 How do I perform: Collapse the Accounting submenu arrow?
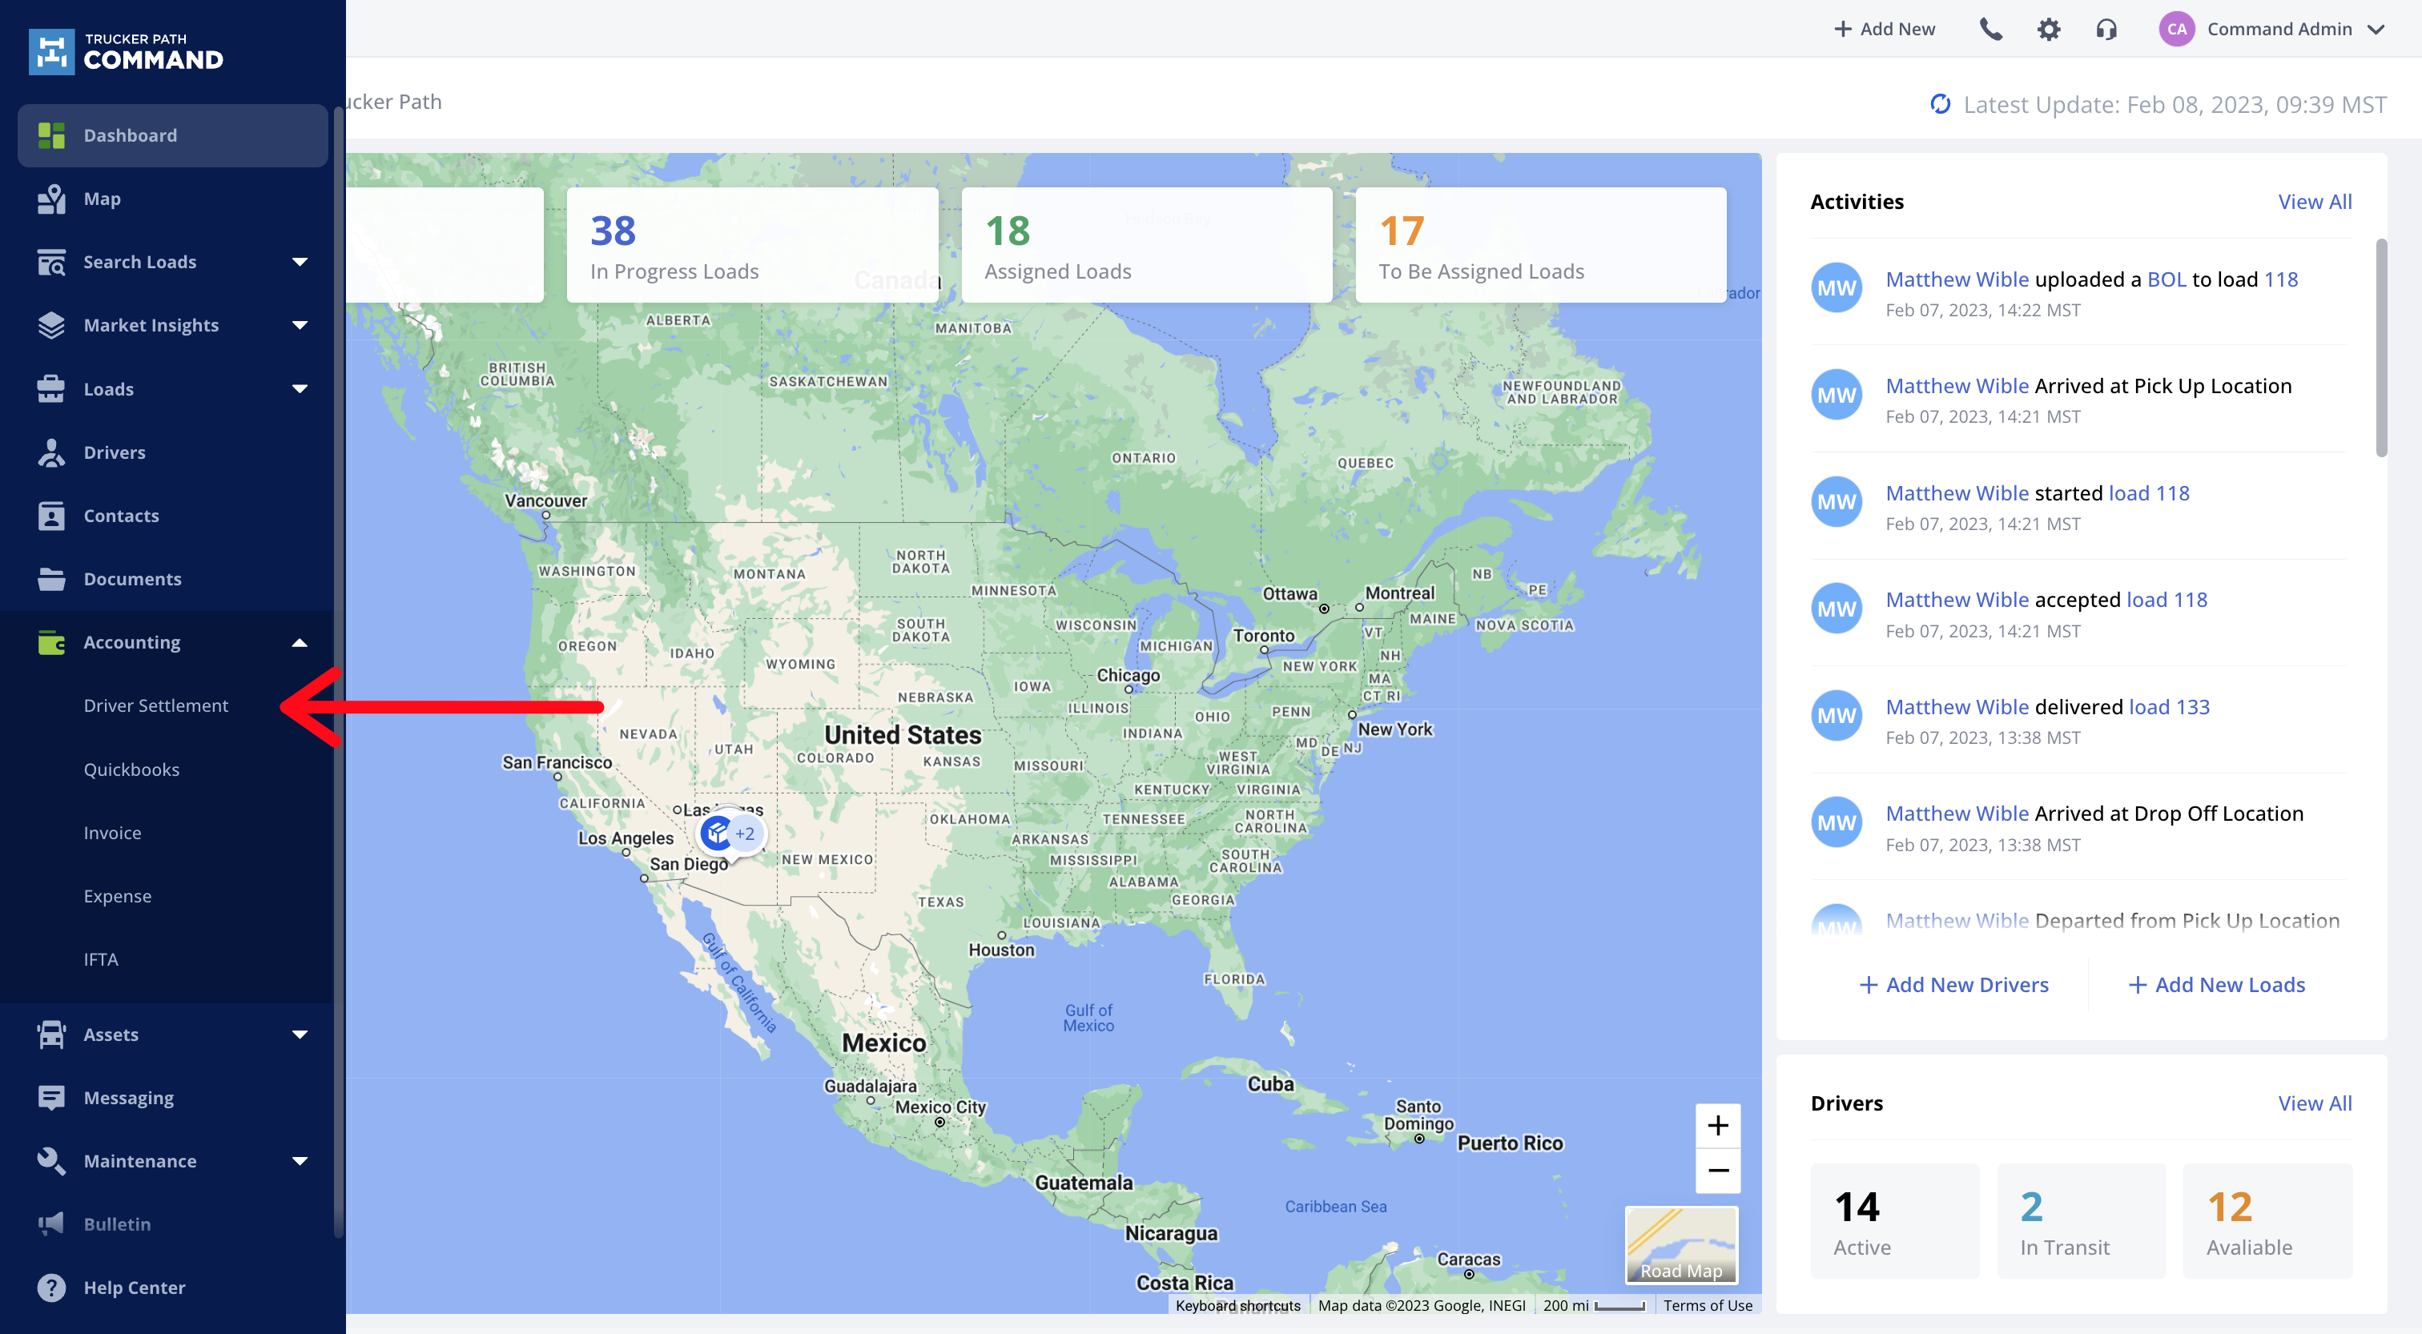300,642
